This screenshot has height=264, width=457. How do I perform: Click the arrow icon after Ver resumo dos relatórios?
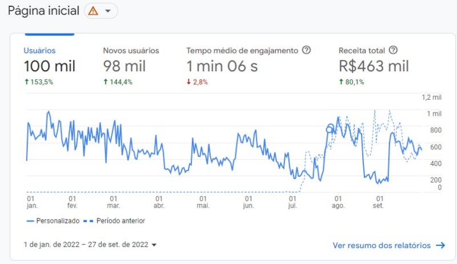pyautogui.click(x=440, y=245)
